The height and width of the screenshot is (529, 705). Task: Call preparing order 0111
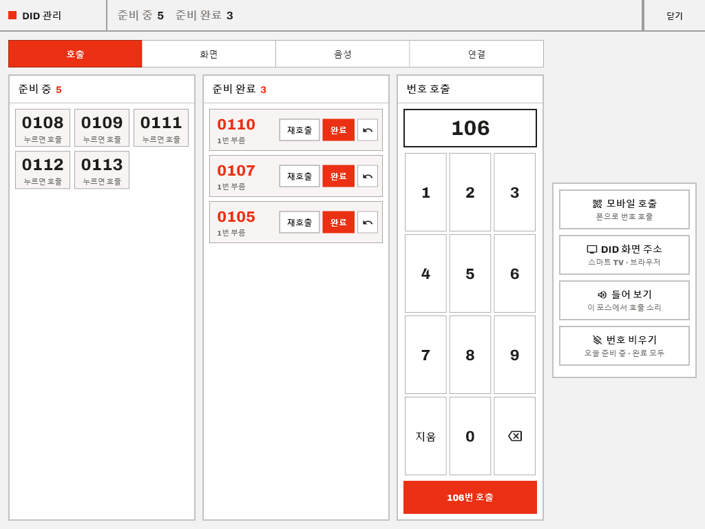point(161,127)
